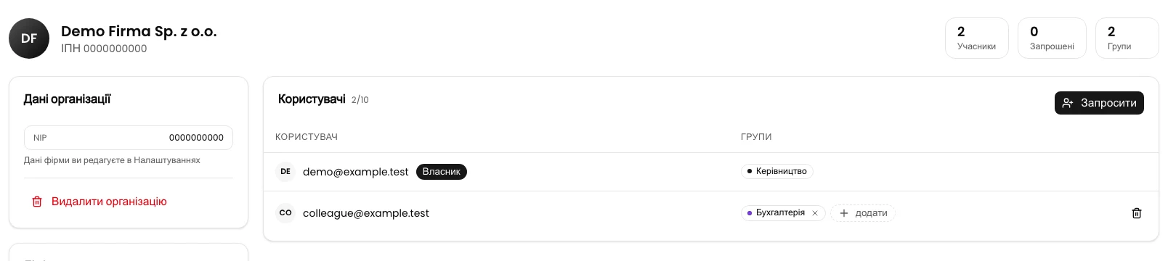1168x261 pixels.
Task: Click the DE user avatar
Action: (x=285, y=172)
